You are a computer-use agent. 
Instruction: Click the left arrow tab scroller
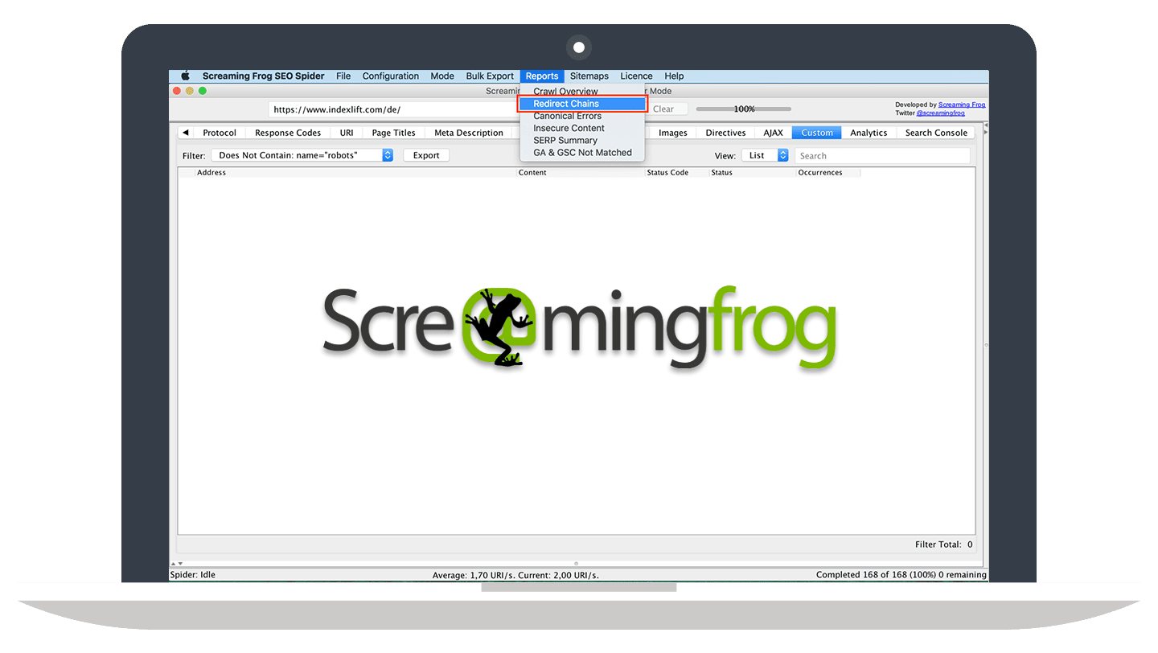pos(186,133)
